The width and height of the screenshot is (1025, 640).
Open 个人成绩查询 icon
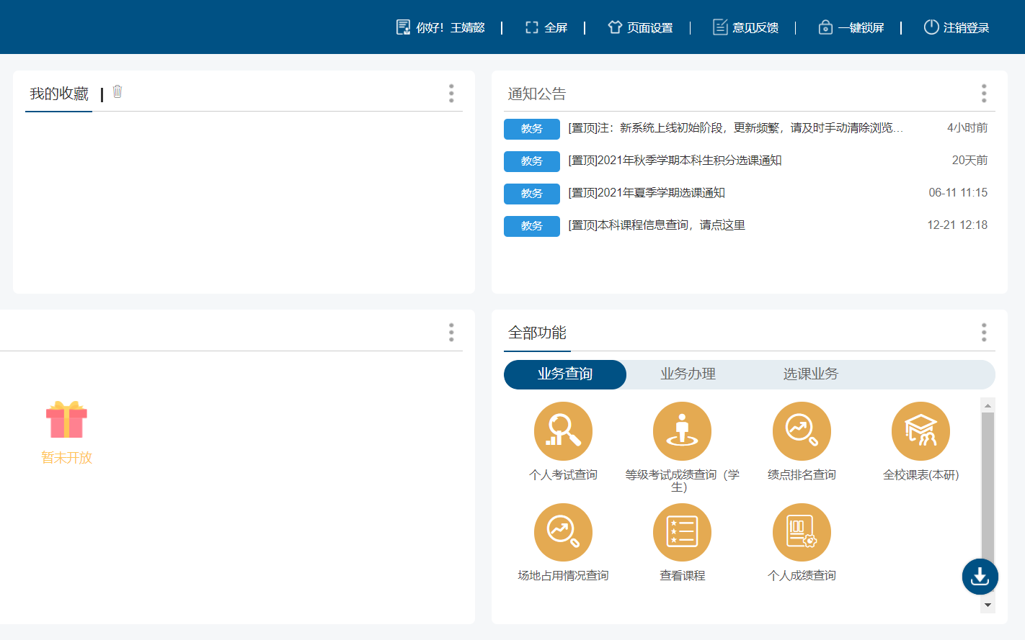[x=802, y=533]
